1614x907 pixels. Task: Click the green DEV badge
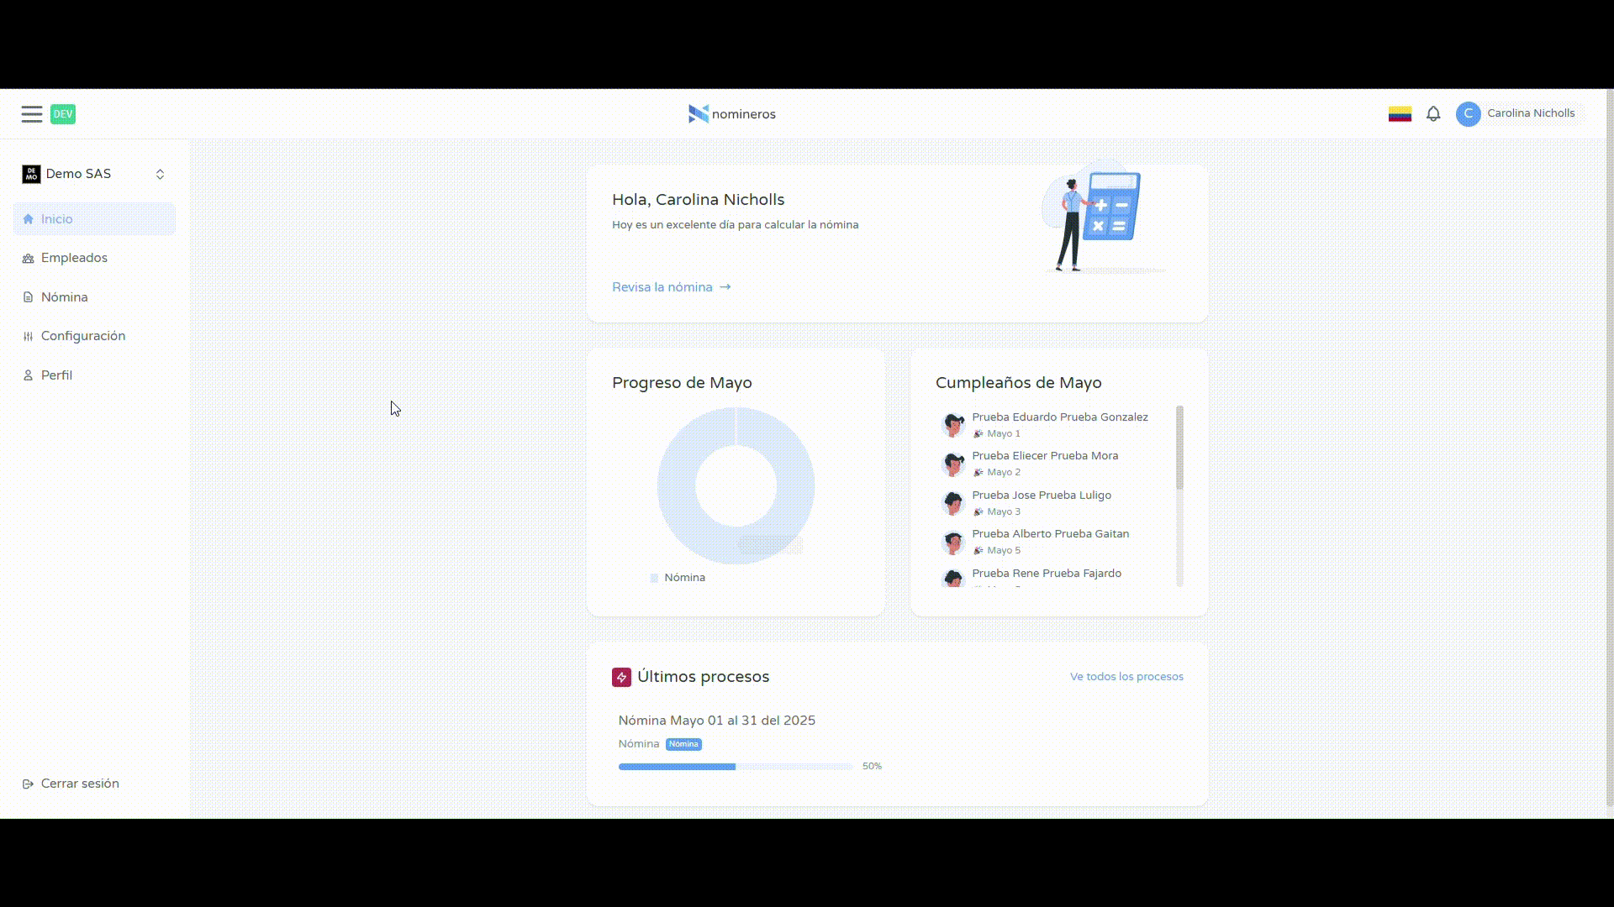63,114
